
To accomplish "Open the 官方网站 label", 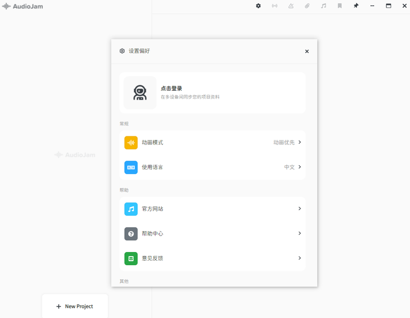I will (152, 209).
